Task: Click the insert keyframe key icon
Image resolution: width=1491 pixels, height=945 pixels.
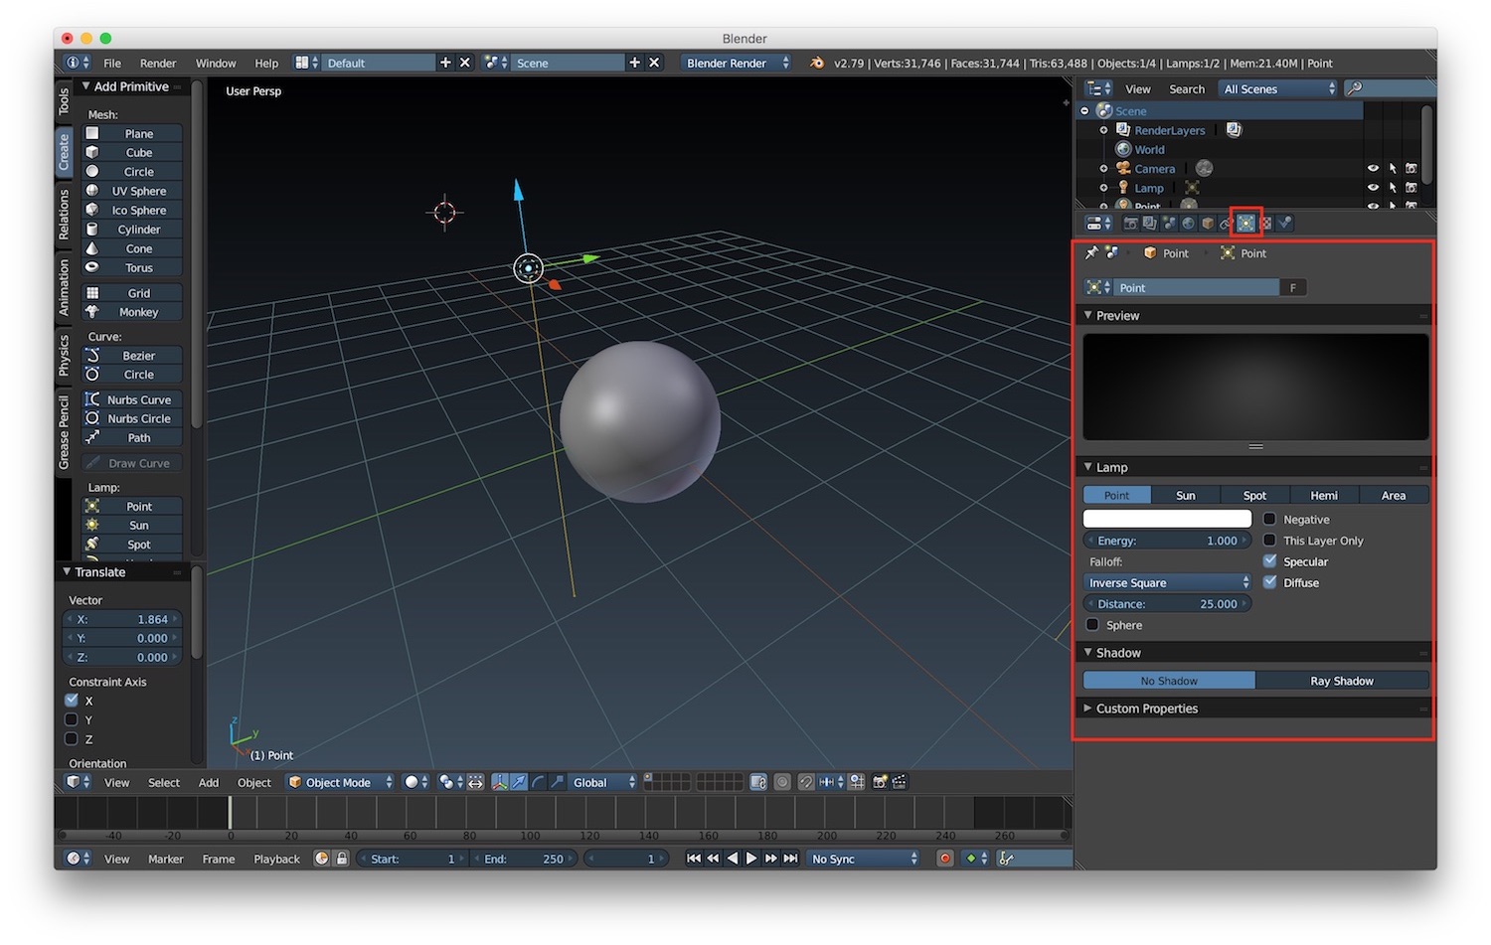Action: click(1004, 859)
